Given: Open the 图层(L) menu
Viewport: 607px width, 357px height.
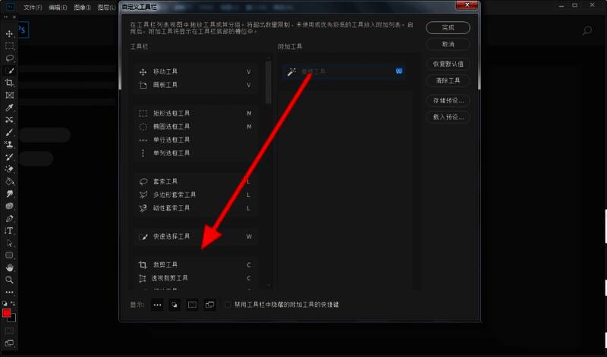Looking at the screenshot, I should pos(106,8).
